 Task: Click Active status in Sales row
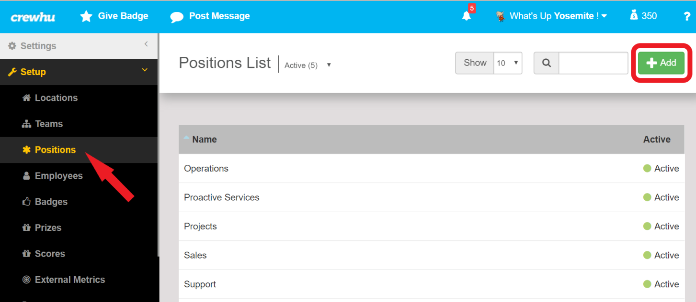tap(661, 255)
